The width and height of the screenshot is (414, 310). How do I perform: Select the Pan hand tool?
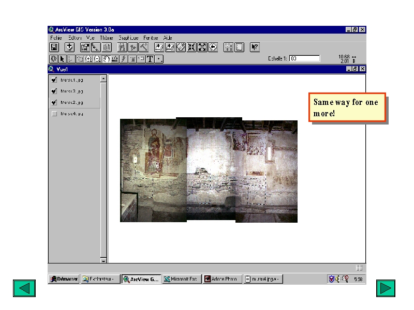pos(106,59)
